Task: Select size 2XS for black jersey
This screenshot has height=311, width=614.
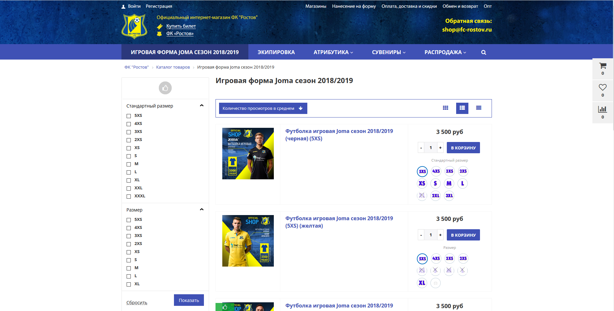Action: [463, 171]
